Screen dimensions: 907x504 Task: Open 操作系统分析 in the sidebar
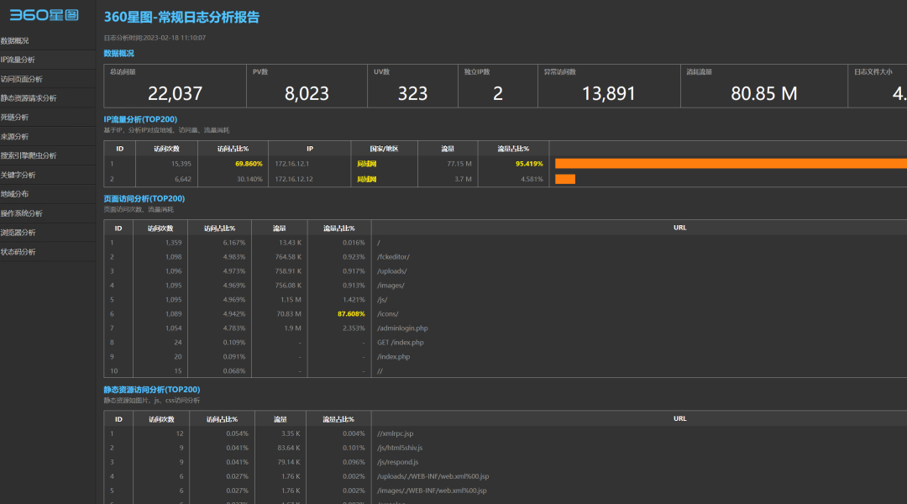(x=21, y=213)
